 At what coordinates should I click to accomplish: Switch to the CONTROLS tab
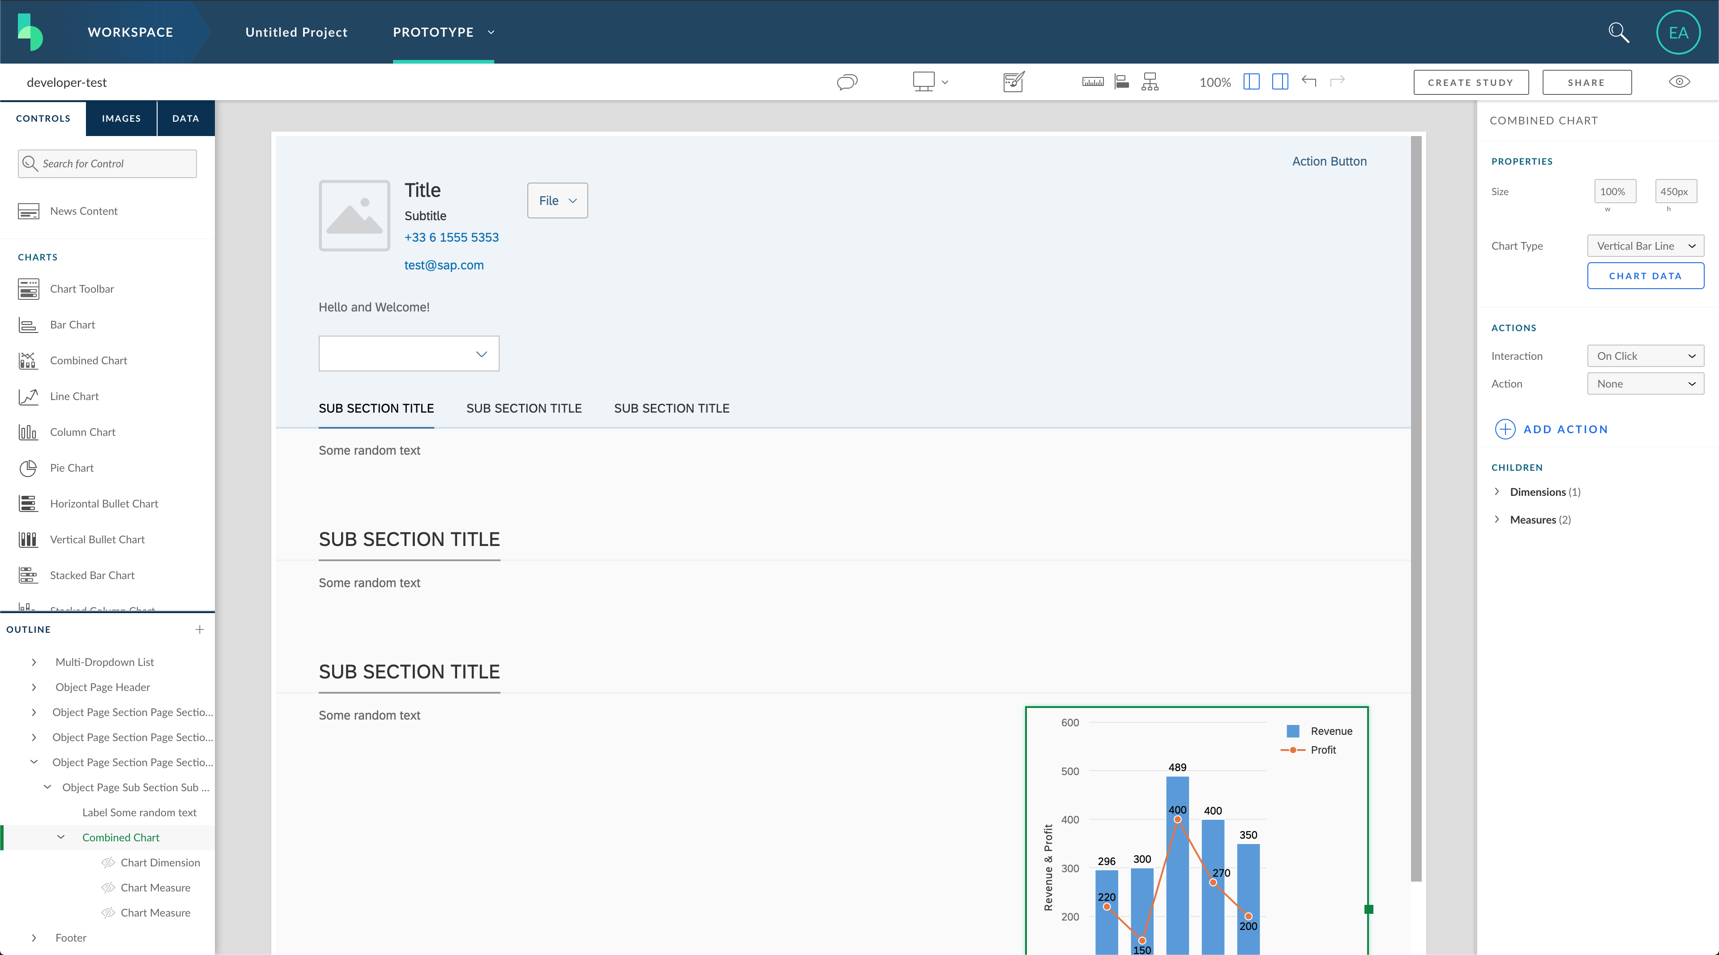pyautogui.click(x=43, y=118)
